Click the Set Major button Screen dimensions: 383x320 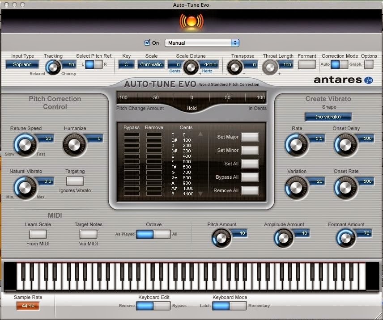[250, 137]
